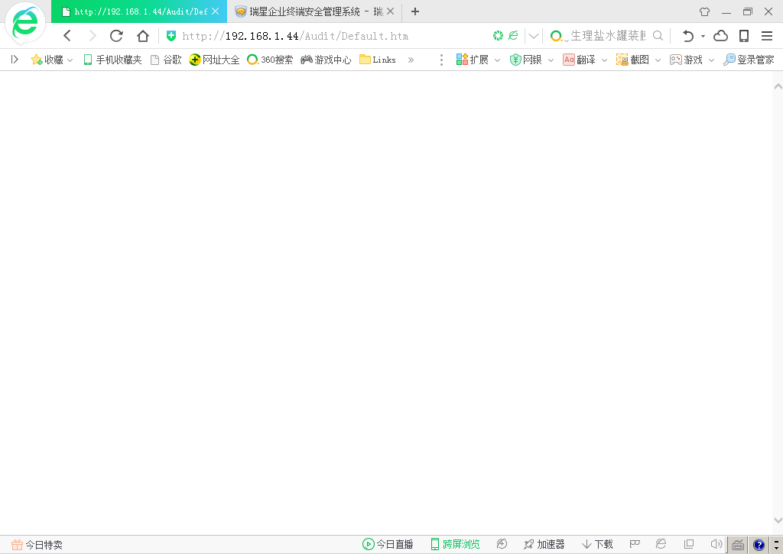Expand the 网银 dropdown arrow

tap(551, 60)
